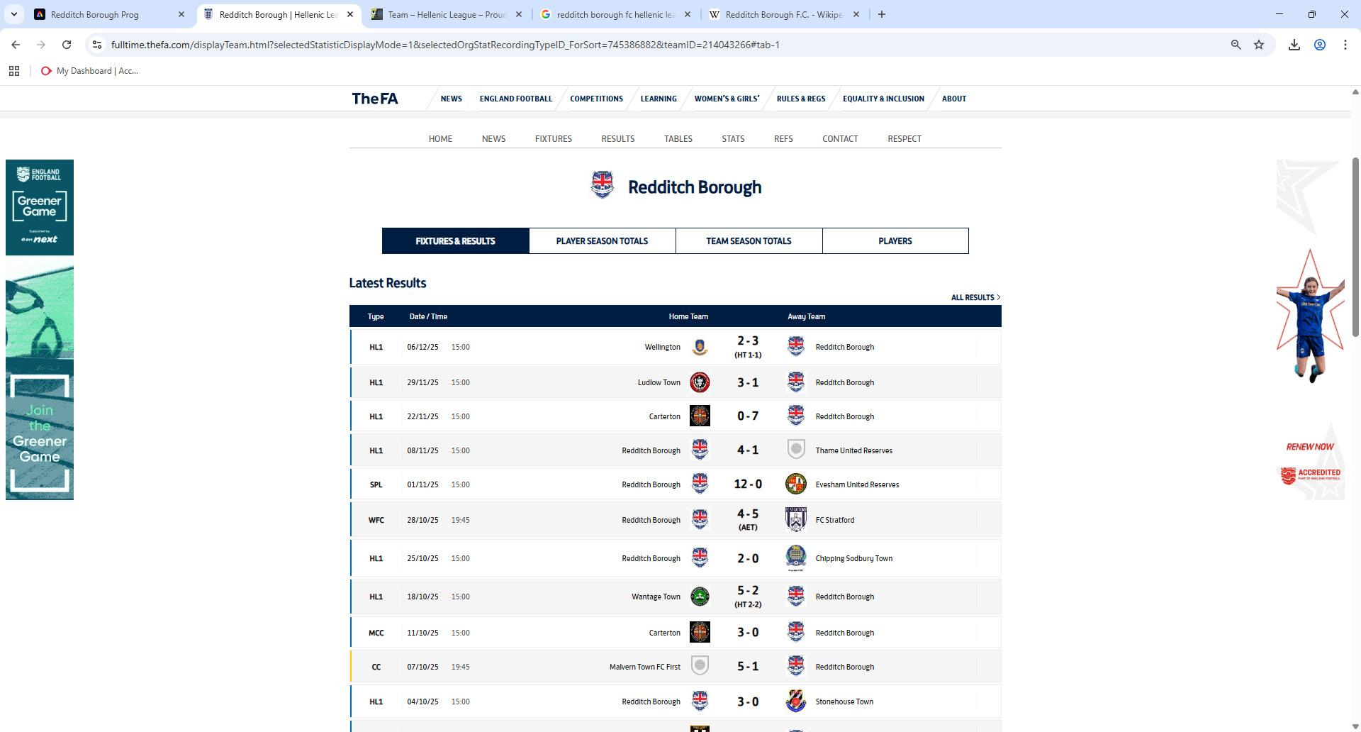View all results via All Results link

(975, 297)
